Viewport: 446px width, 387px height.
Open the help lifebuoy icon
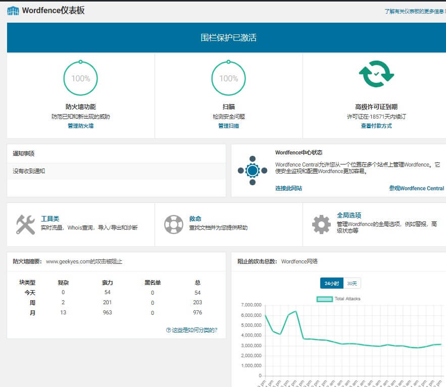pos(174,225)
